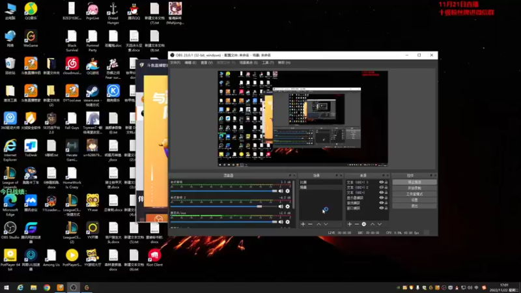Add a new scene with plus icon

coord(303,224)
